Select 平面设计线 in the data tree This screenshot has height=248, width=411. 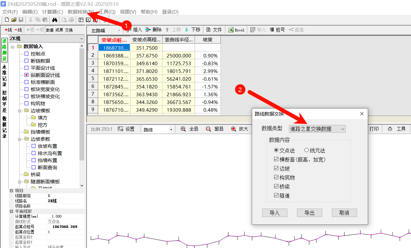point(43,68)
